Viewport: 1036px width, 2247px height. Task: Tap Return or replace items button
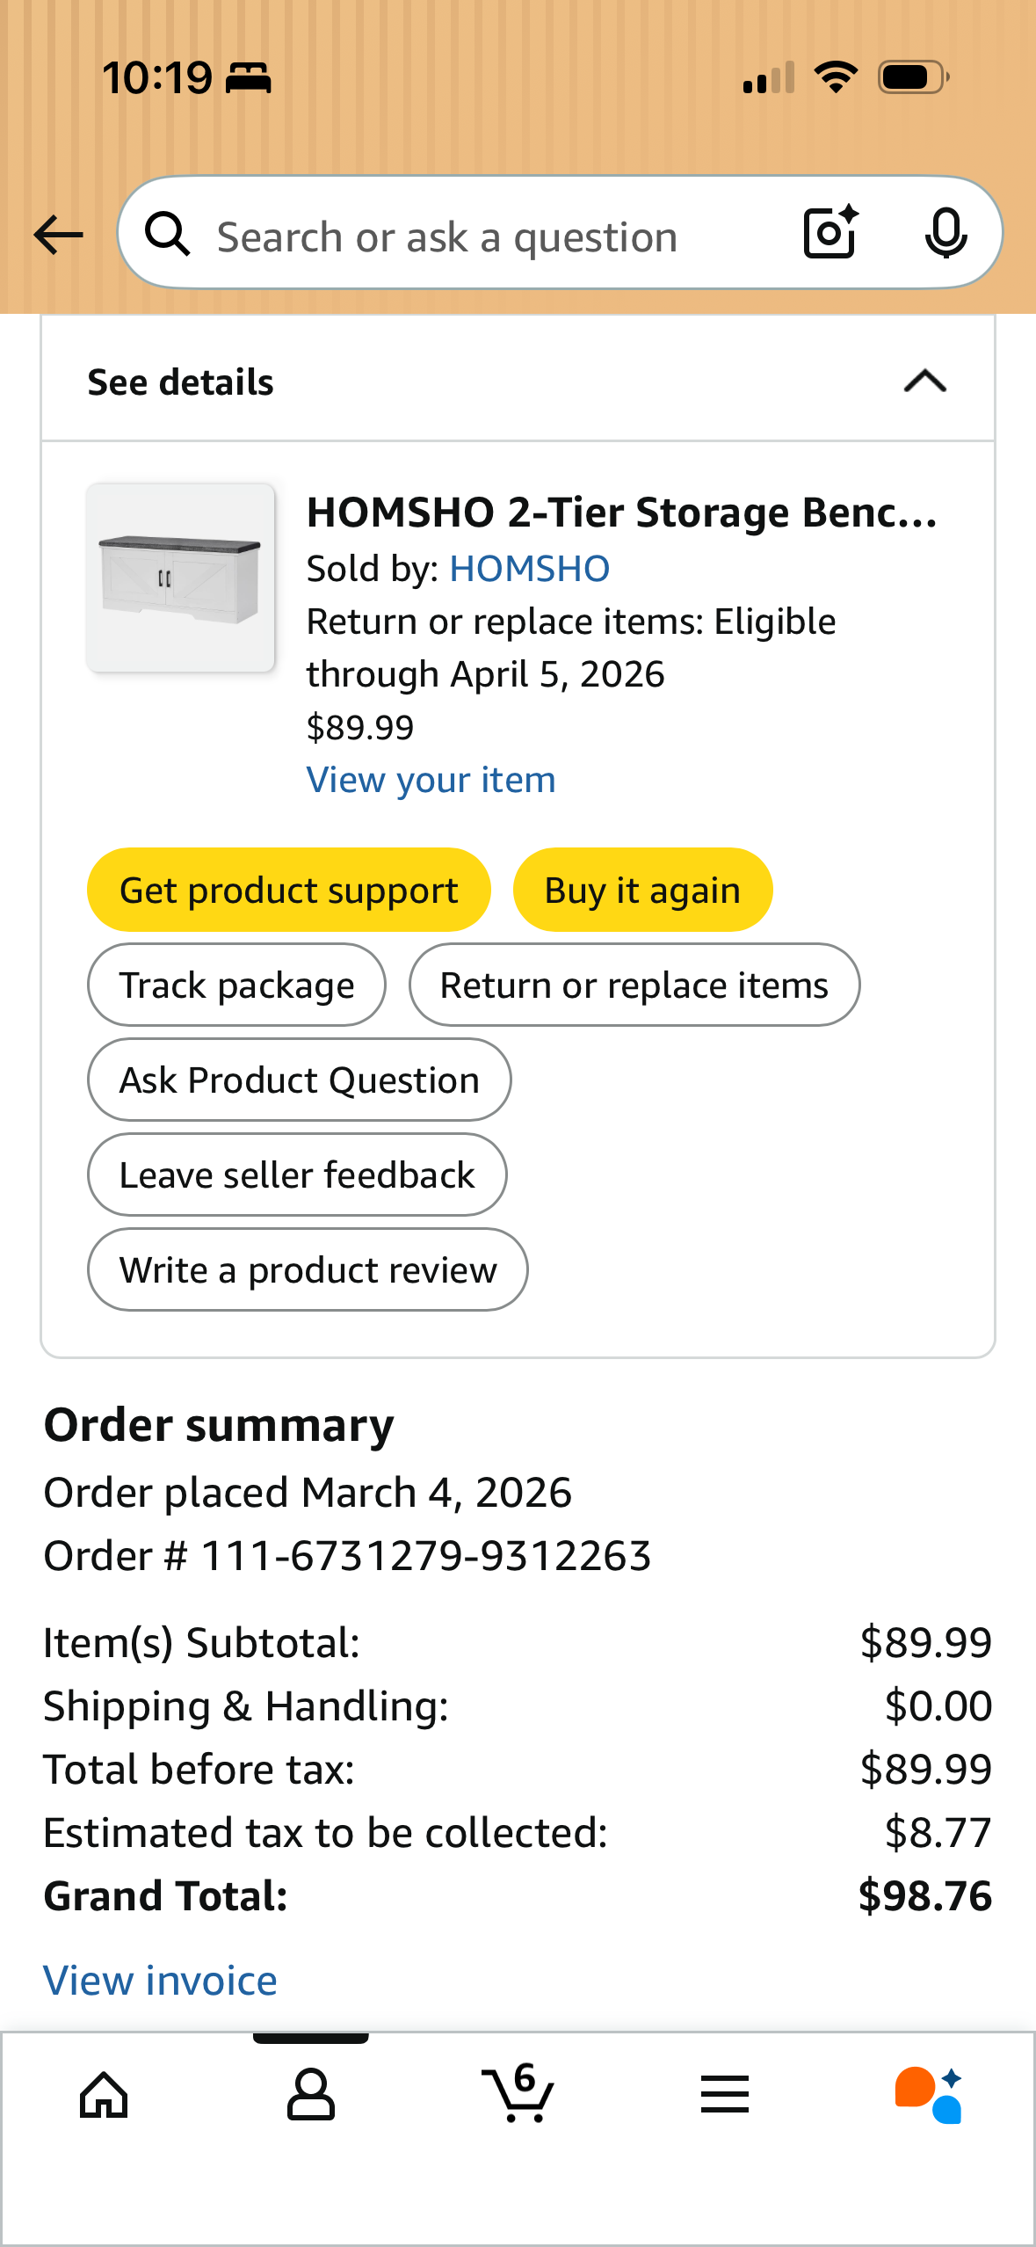tap(634, 985)
